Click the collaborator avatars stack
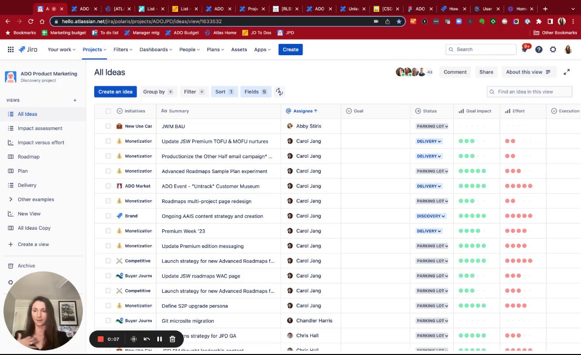The height and width of the screenshot is (355, 581). (414, 72)
